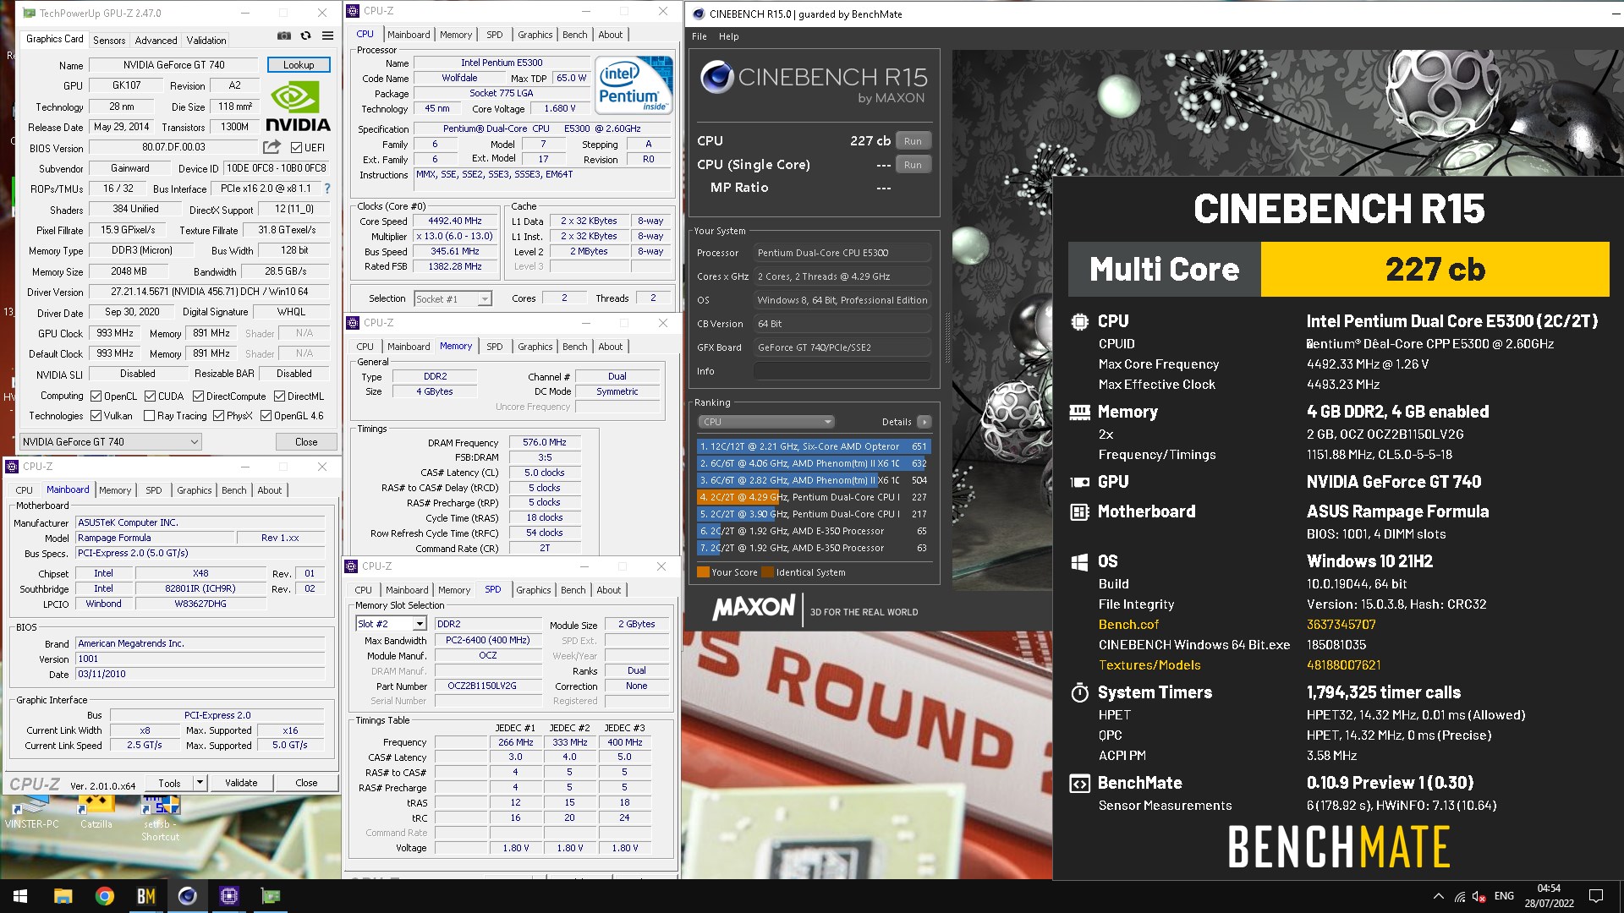Screen dimensions: 1624x913
Task: Run the CPU Single Core test
Action: tap(913, 165)
